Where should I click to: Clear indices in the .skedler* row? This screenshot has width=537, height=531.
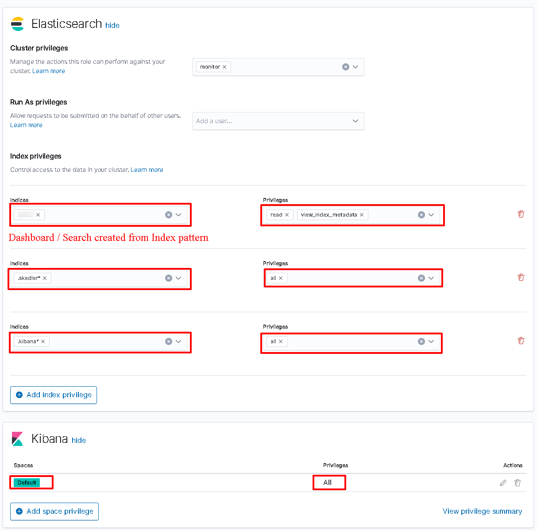pos(169,278)
